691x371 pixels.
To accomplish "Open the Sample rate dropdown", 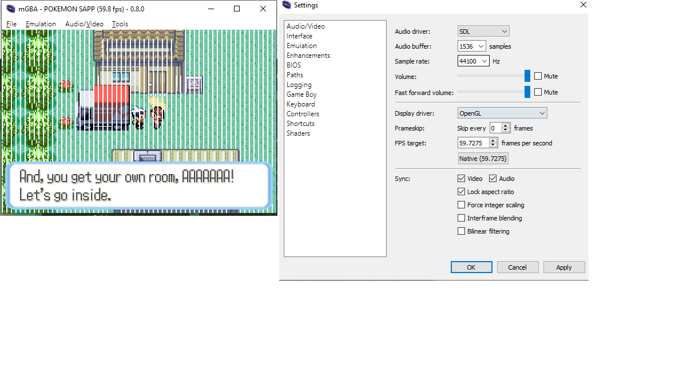I will 473,61.
